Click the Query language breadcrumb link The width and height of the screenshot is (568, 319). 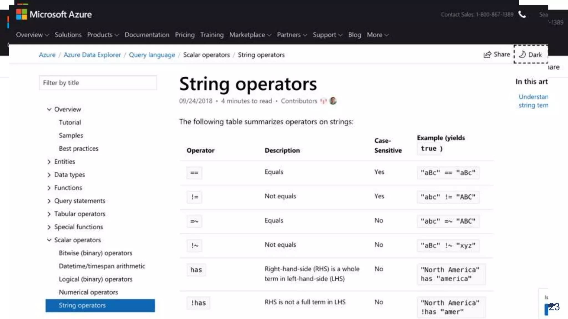click(152, 55)
